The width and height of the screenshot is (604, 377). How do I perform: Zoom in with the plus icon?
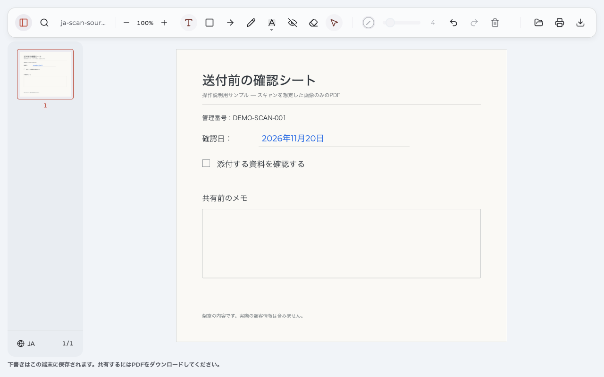pyautogui.click(x=164, y=23)
